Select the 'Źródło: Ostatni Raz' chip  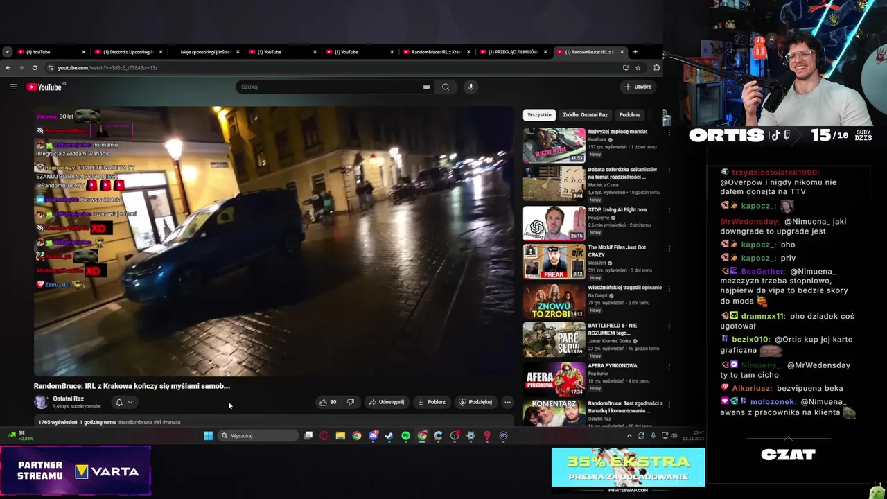click(585, 115)
